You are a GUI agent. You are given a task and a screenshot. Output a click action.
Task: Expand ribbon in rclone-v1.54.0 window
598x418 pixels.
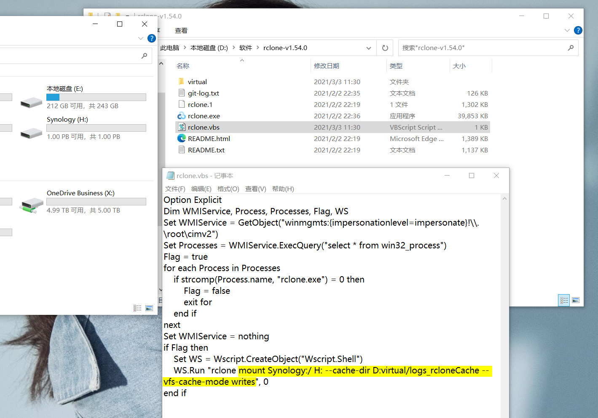click(x=567, y=30)
